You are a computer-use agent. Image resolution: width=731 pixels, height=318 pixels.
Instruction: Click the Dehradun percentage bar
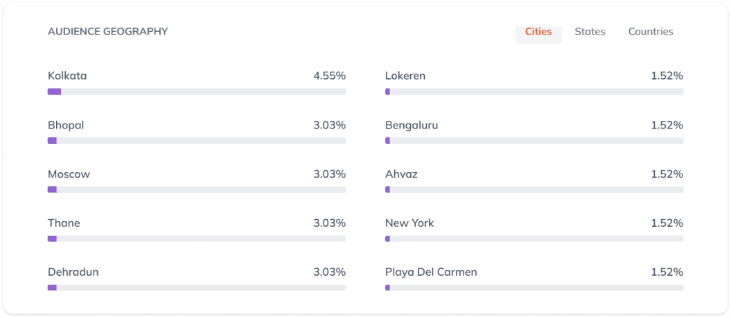pyautogui.click(x=197, y=288)
